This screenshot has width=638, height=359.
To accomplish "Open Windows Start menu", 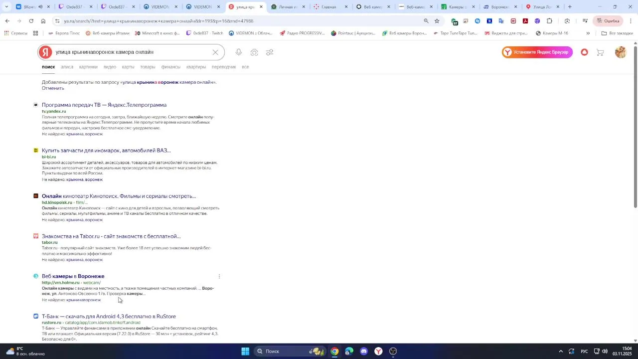I will (245, 352).
